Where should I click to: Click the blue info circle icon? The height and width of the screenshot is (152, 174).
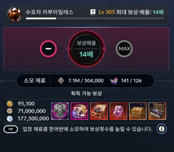pyautogui.click(x=162, y=129)
